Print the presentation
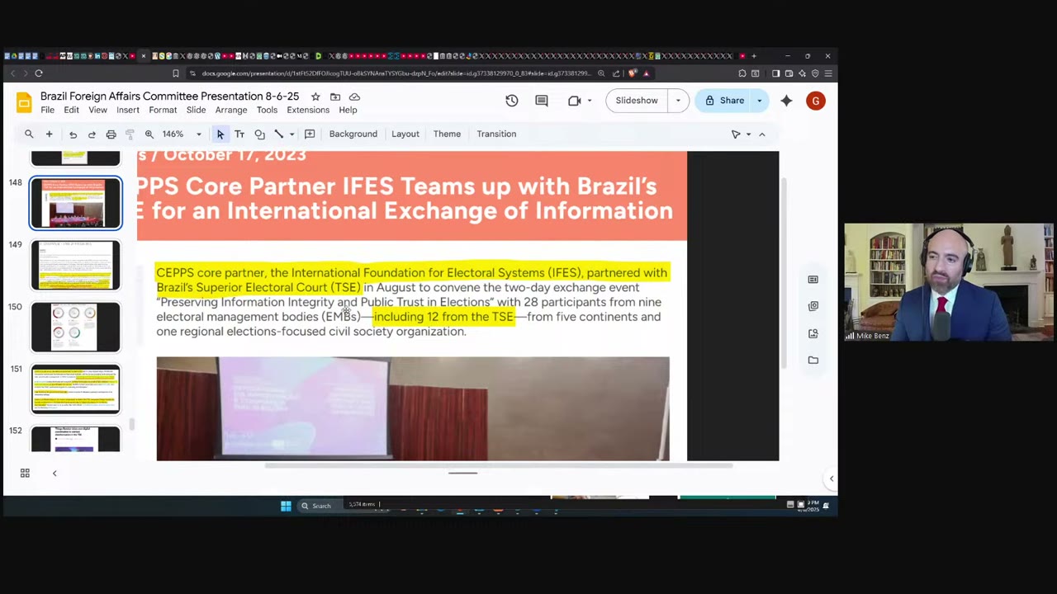 (111, 134)
